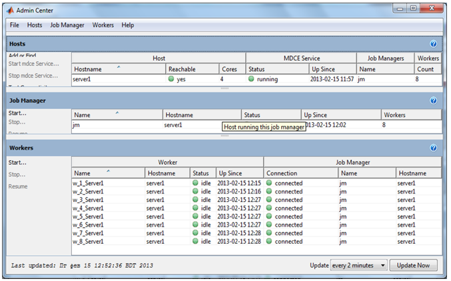The image size is (451, 281).
Task: Click sort arrow on Workers Name column
Action: click(x=109, y=171)
